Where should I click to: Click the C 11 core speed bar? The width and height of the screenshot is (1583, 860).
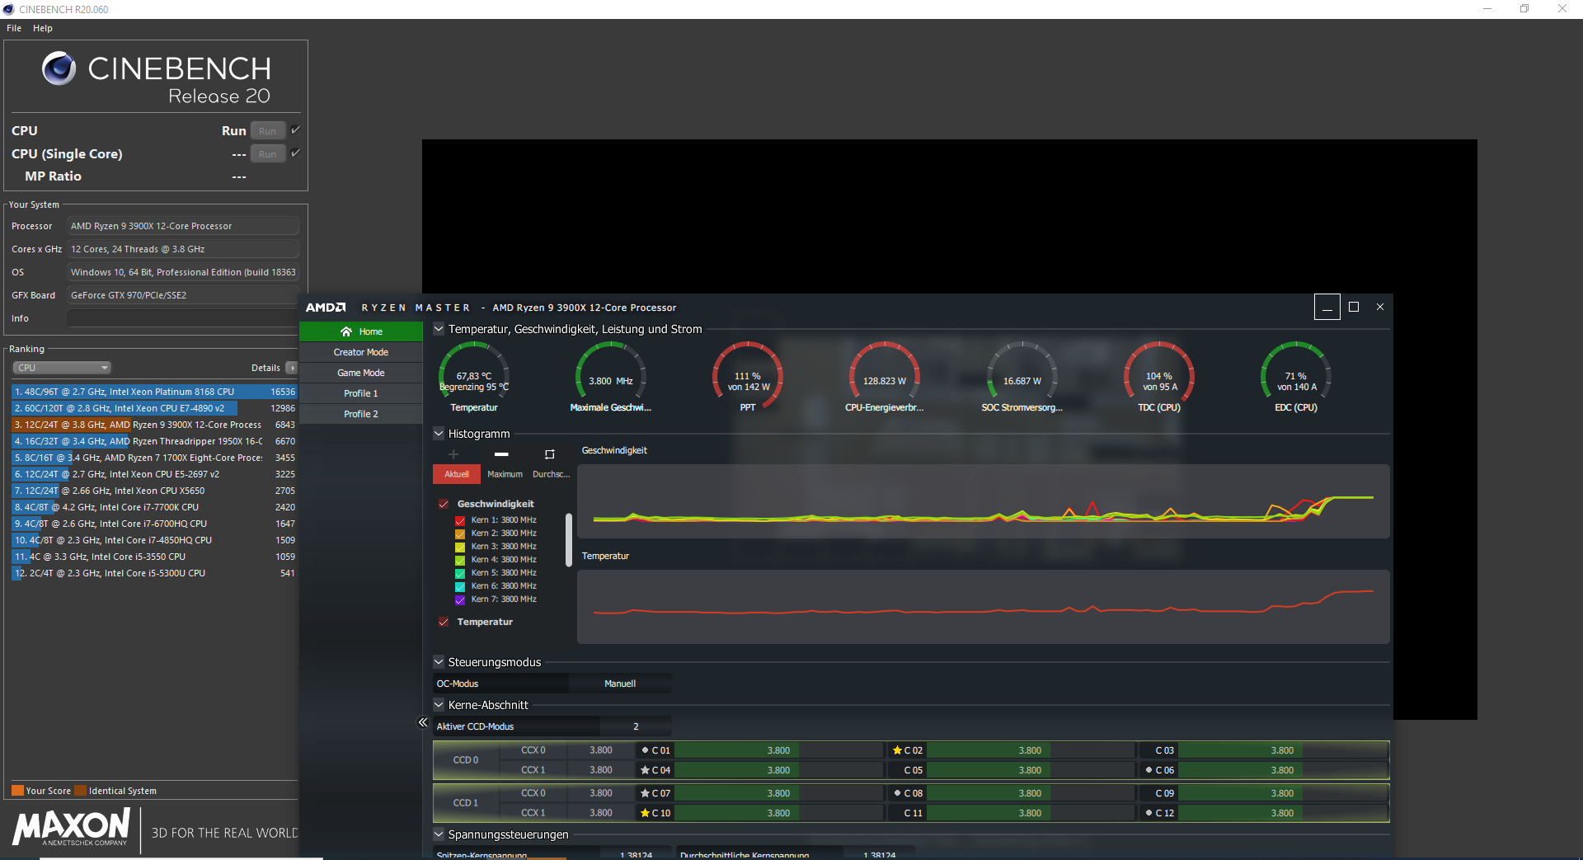(x=1030, y=813)
